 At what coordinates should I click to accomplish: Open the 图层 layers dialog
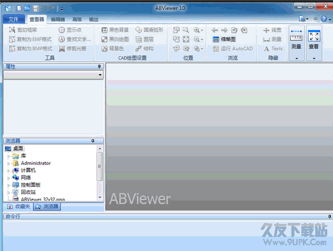coord(145,39)
